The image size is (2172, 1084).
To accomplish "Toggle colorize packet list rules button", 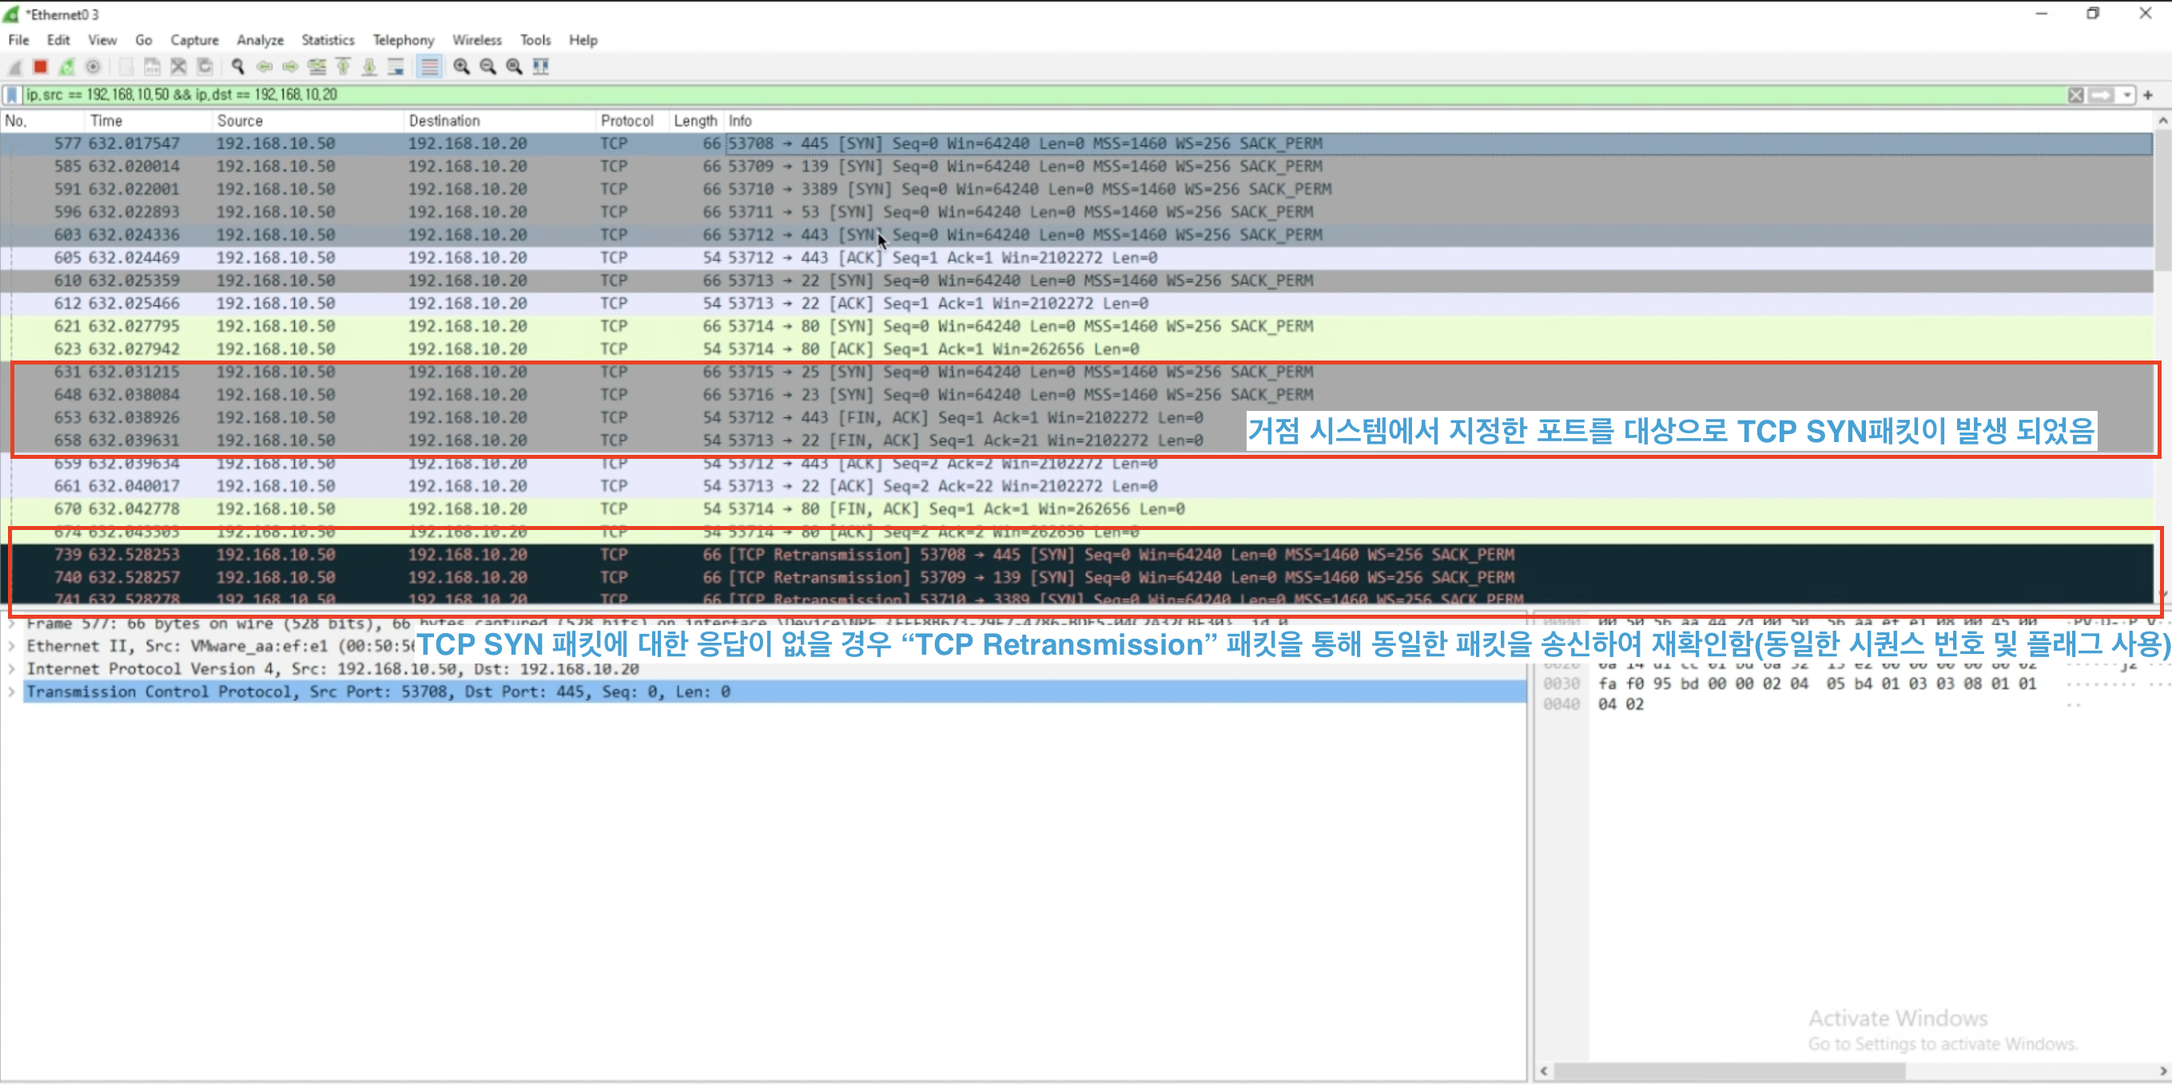I will [429, 66].
